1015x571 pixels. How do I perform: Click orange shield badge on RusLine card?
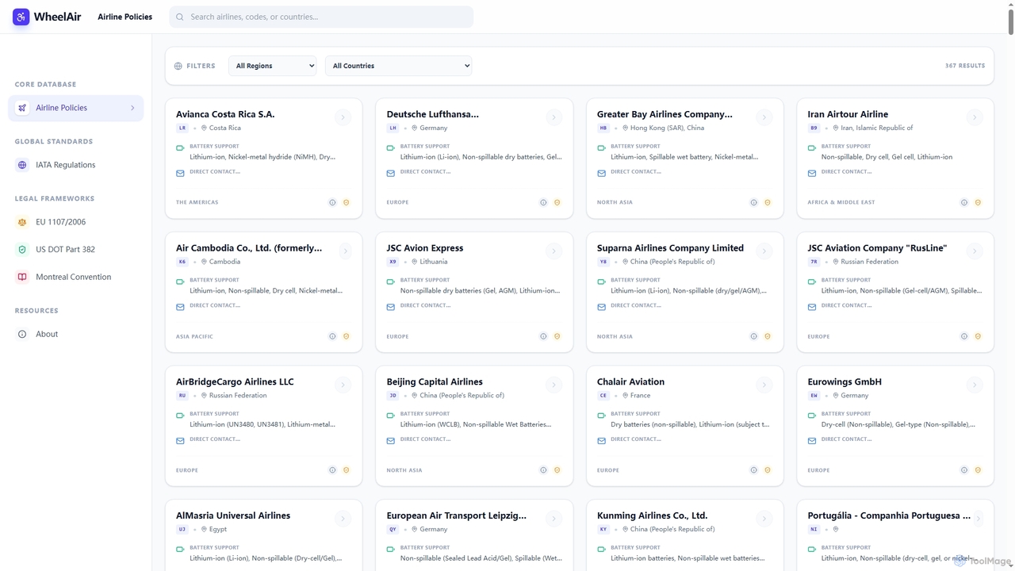click(x=978, y=336)
